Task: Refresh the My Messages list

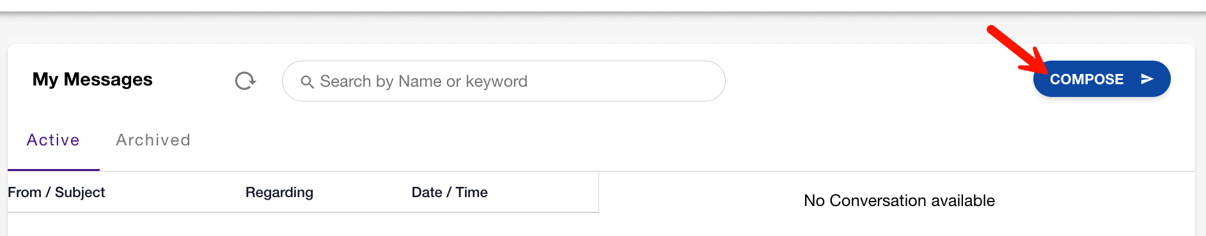Action: (246, 81)
